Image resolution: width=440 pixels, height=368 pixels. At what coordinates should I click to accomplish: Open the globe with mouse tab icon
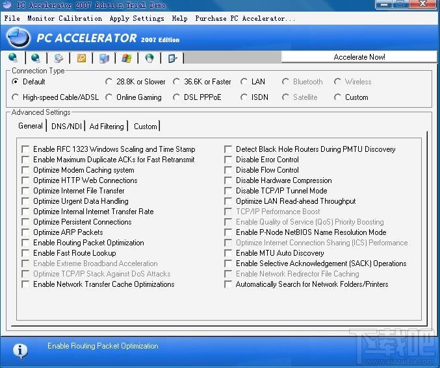(149, 58)
